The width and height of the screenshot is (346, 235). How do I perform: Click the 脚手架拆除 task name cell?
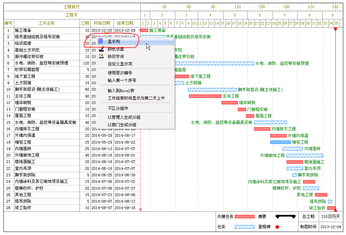click(x=47, y=175)
